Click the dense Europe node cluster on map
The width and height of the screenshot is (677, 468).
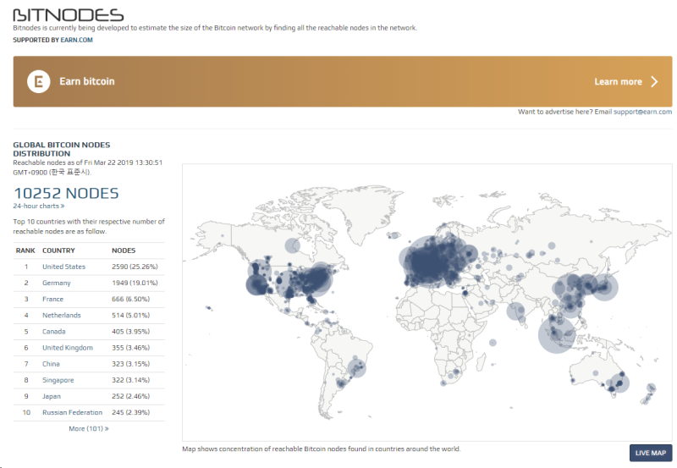coord(432,262)
